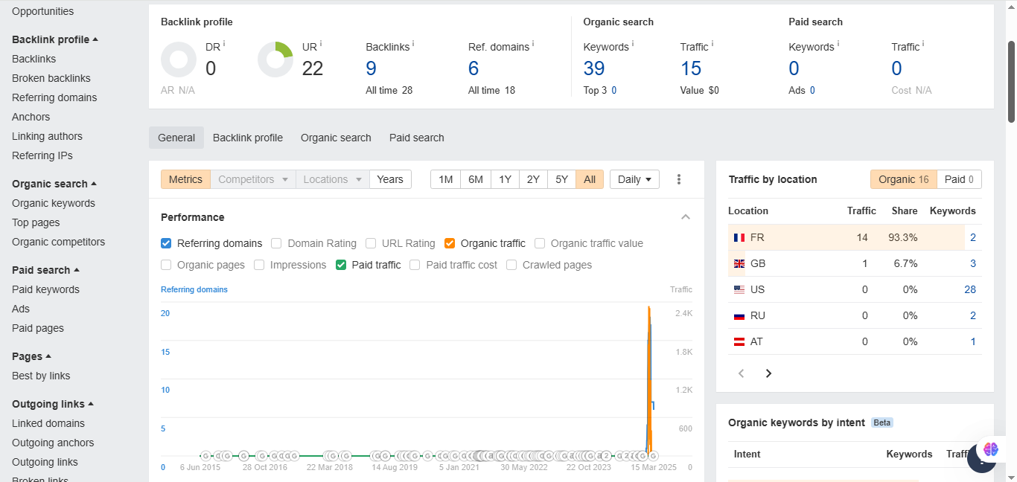Image resolution: width=1017 pixels, height=482 pixels.
Task: Open the Daily interval dropdown
Action: tap(634, 179)
